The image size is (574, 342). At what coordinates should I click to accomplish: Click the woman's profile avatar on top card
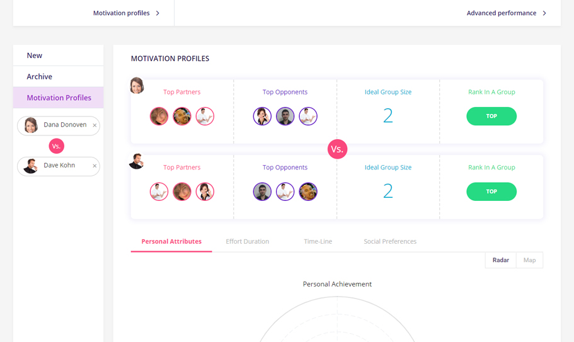click(x=137, y=85)
